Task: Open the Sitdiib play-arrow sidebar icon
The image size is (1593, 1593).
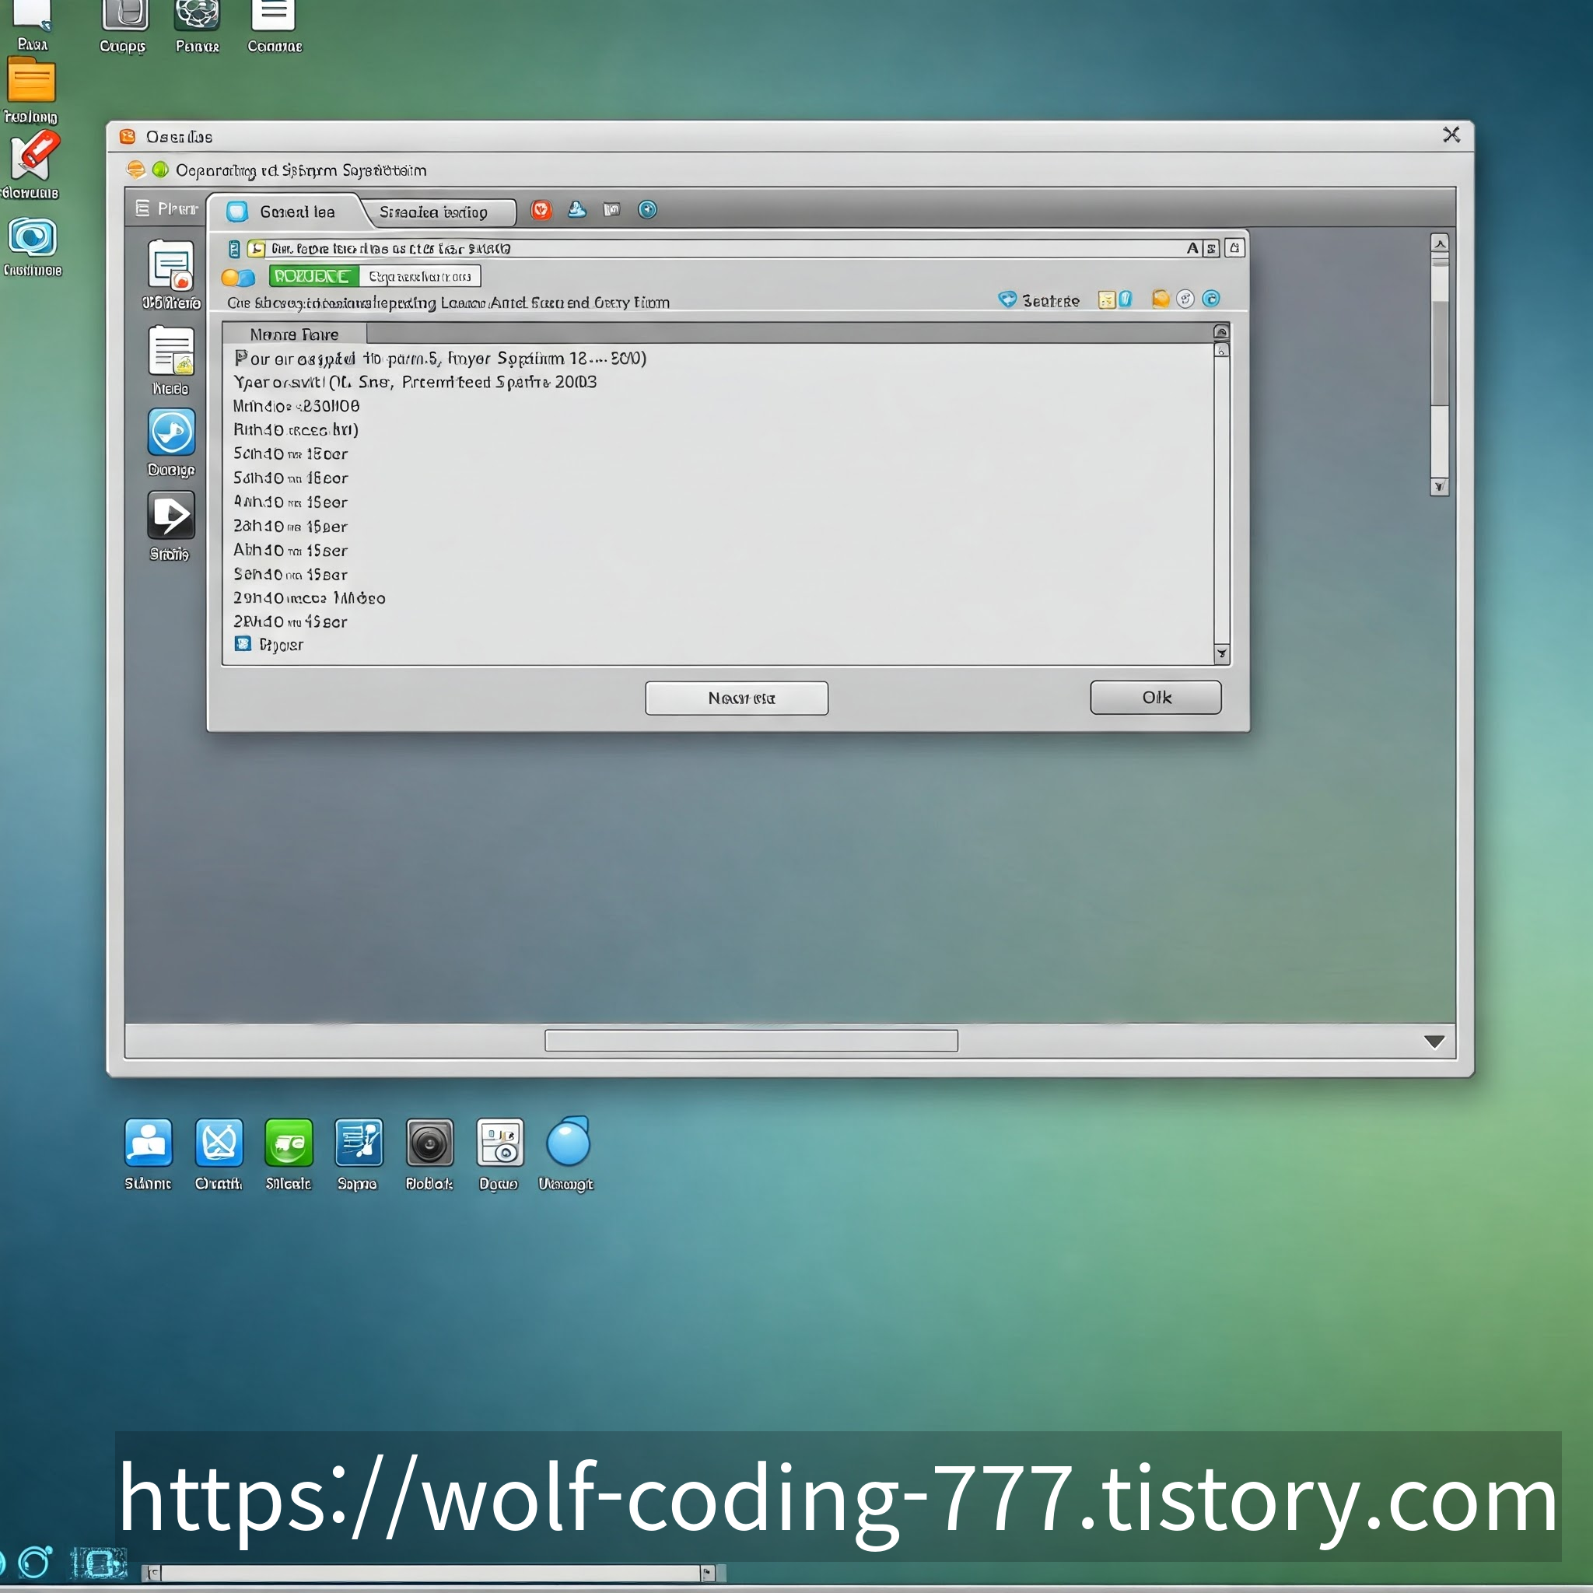Action: 171,516
